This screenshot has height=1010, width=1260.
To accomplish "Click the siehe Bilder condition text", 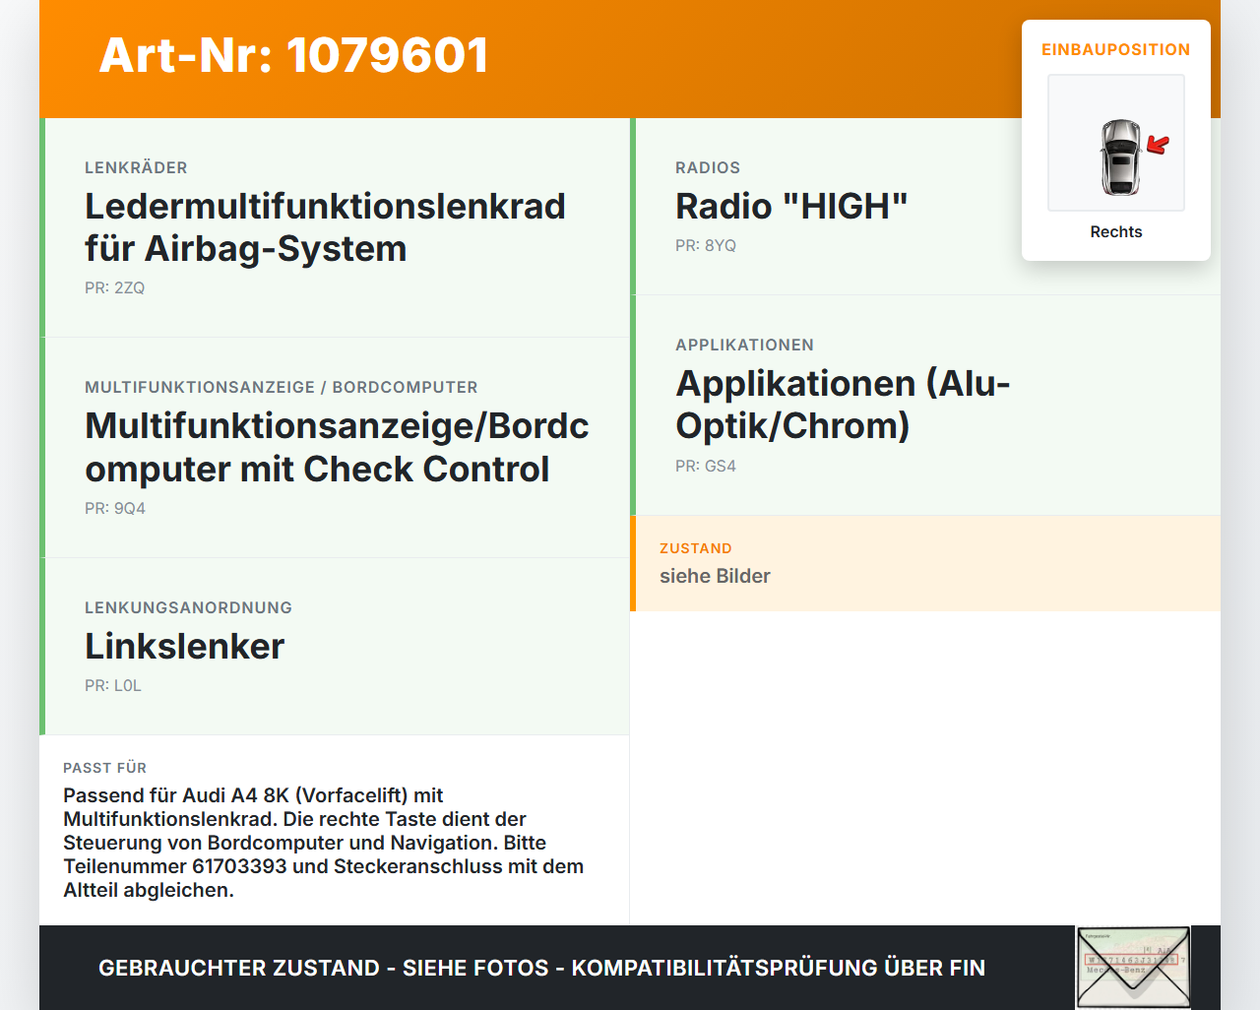I will [x=715, y=576].
